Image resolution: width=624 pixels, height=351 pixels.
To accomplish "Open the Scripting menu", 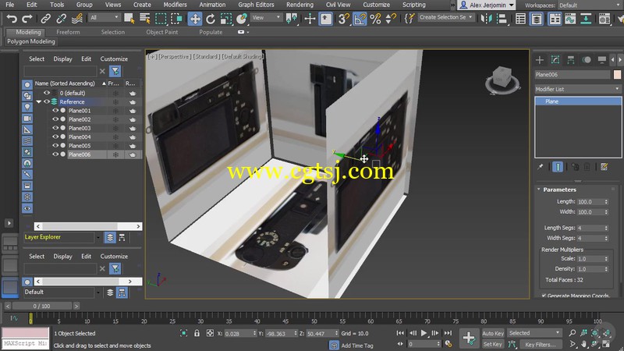I will point(414,5).
